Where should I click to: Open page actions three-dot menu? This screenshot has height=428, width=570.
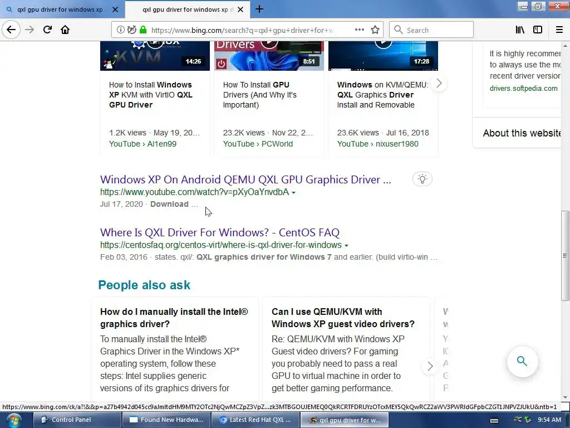coord(360,30)
